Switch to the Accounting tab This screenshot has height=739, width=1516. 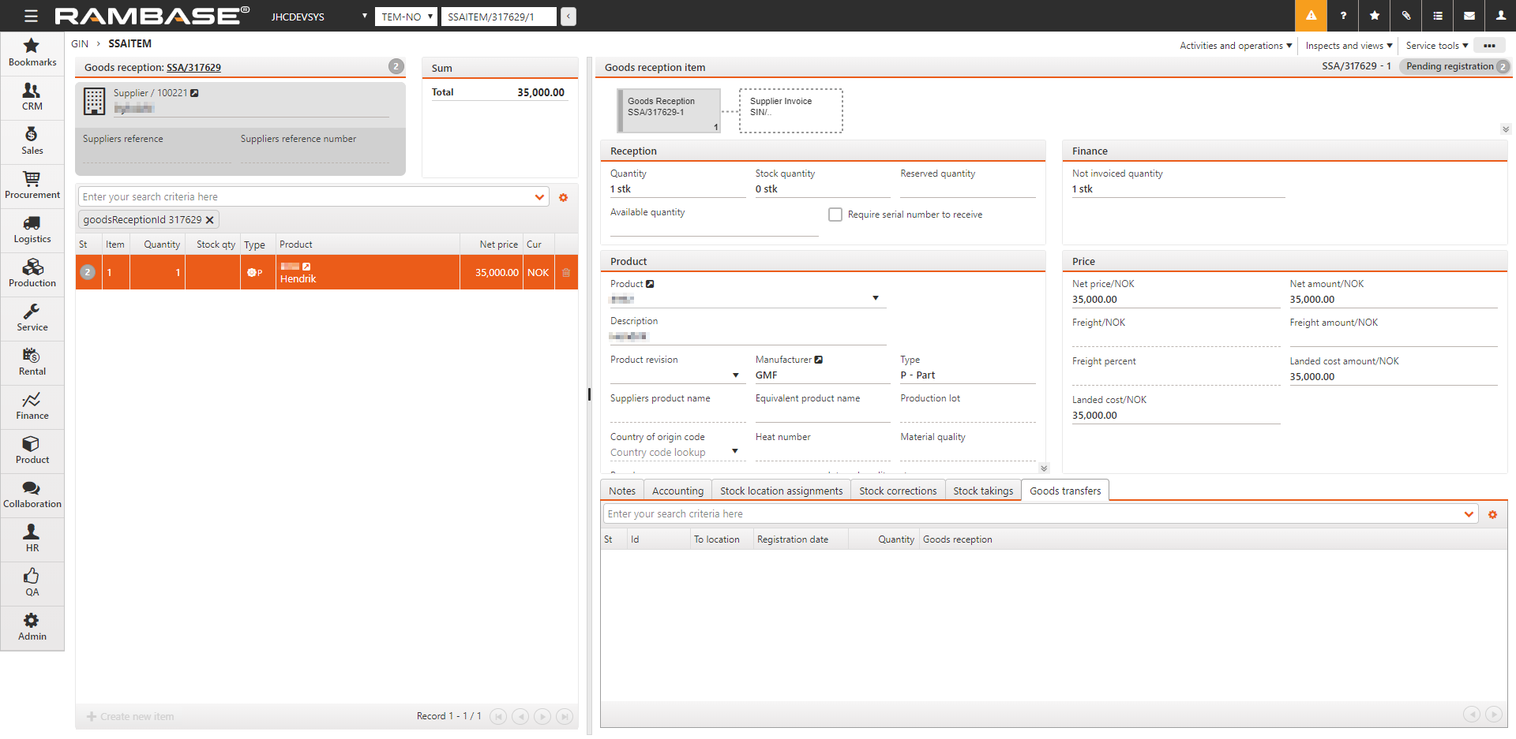[677, 491]
